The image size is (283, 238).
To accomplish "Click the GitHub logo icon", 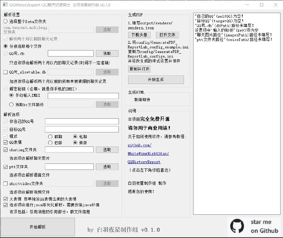I will [238, 225].
